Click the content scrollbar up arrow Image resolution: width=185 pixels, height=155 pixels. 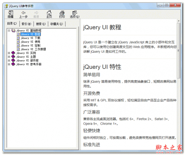point(179,21)
